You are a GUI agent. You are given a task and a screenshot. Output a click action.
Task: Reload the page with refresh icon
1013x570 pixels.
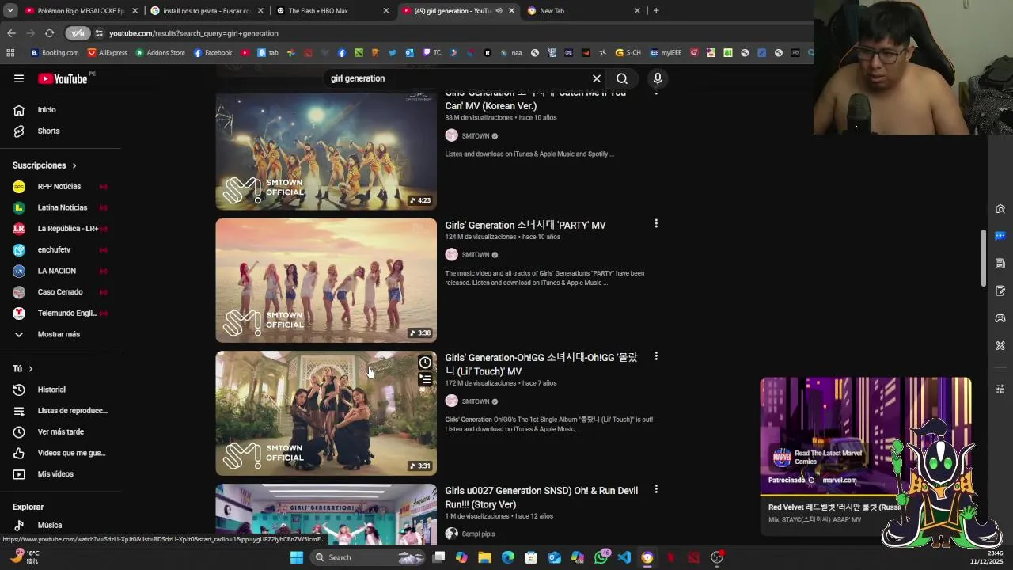click(x=49, y=33)
